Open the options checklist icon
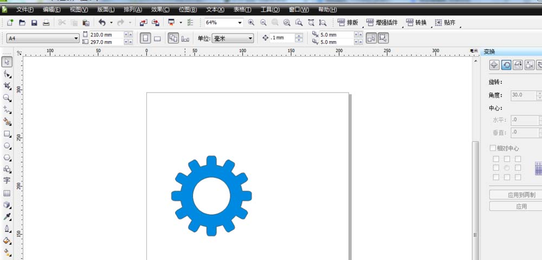 [190, 23]
